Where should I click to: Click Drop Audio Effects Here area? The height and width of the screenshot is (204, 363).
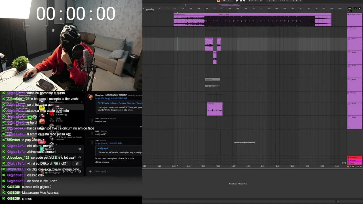(x=238, y=184)
